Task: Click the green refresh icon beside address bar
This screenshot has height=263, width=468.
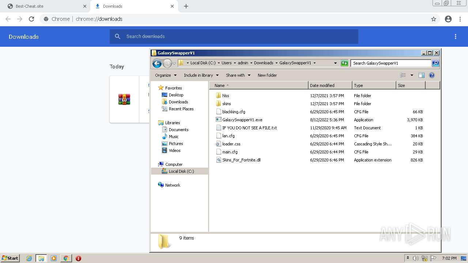Action: pyautogui.click(x=344, y=63)
